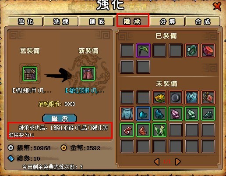Image resolution: width=226 pixels, height=176 pixels.
Task: Pick the green crystal stack of 6
Action: point(159,130)
